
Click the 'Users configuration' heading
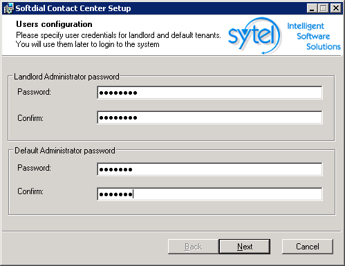point(54,24)
